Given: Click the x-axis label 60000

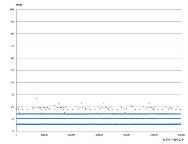Looking at the screenshot, I should [x=181, y=135].
